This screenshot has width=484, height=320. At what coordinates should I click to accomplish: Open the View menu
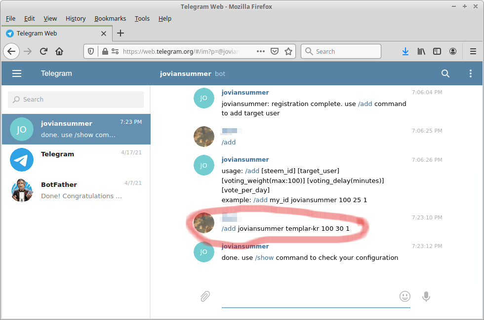click(50, 19)
